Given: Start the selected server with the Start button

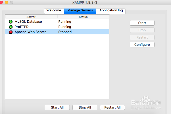Looking at the screenshot, I should [x=142, y=23].
